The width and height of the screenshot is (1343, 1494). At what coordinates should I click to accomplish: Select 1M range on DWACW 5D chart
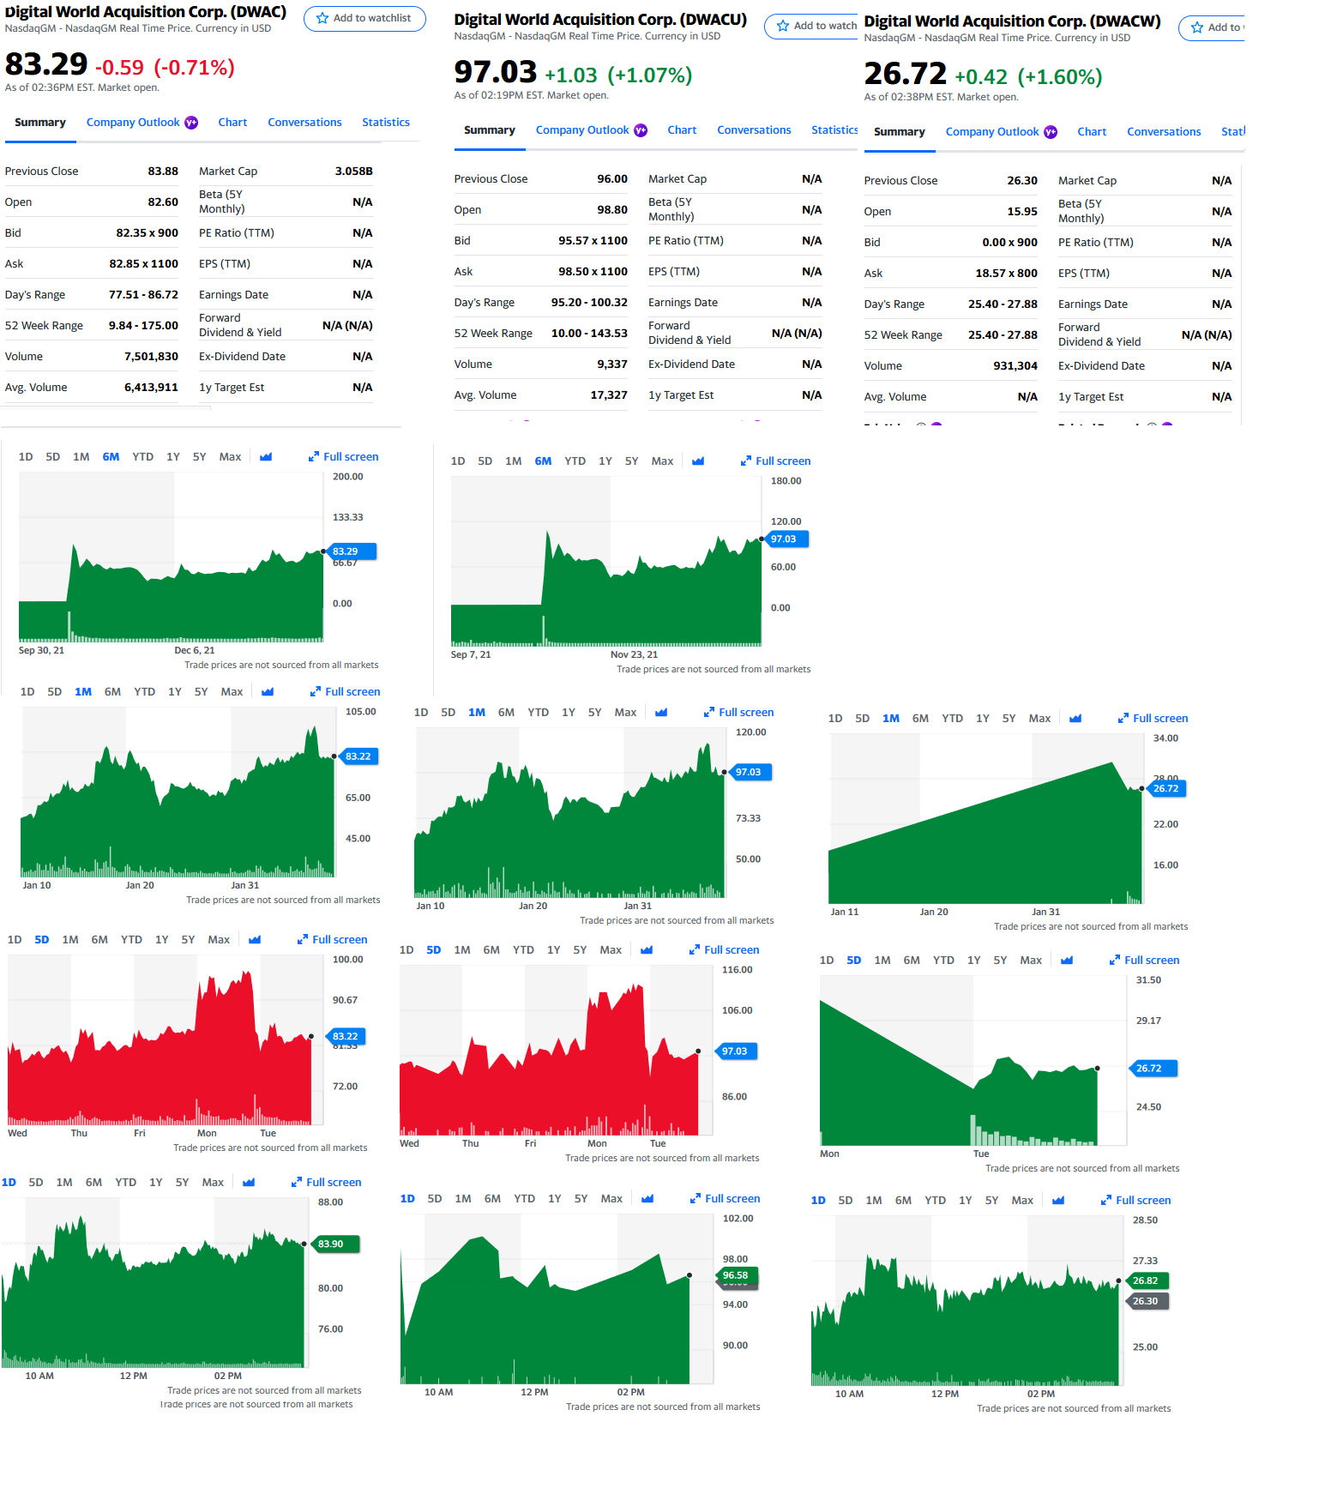(x=882, y=961)
